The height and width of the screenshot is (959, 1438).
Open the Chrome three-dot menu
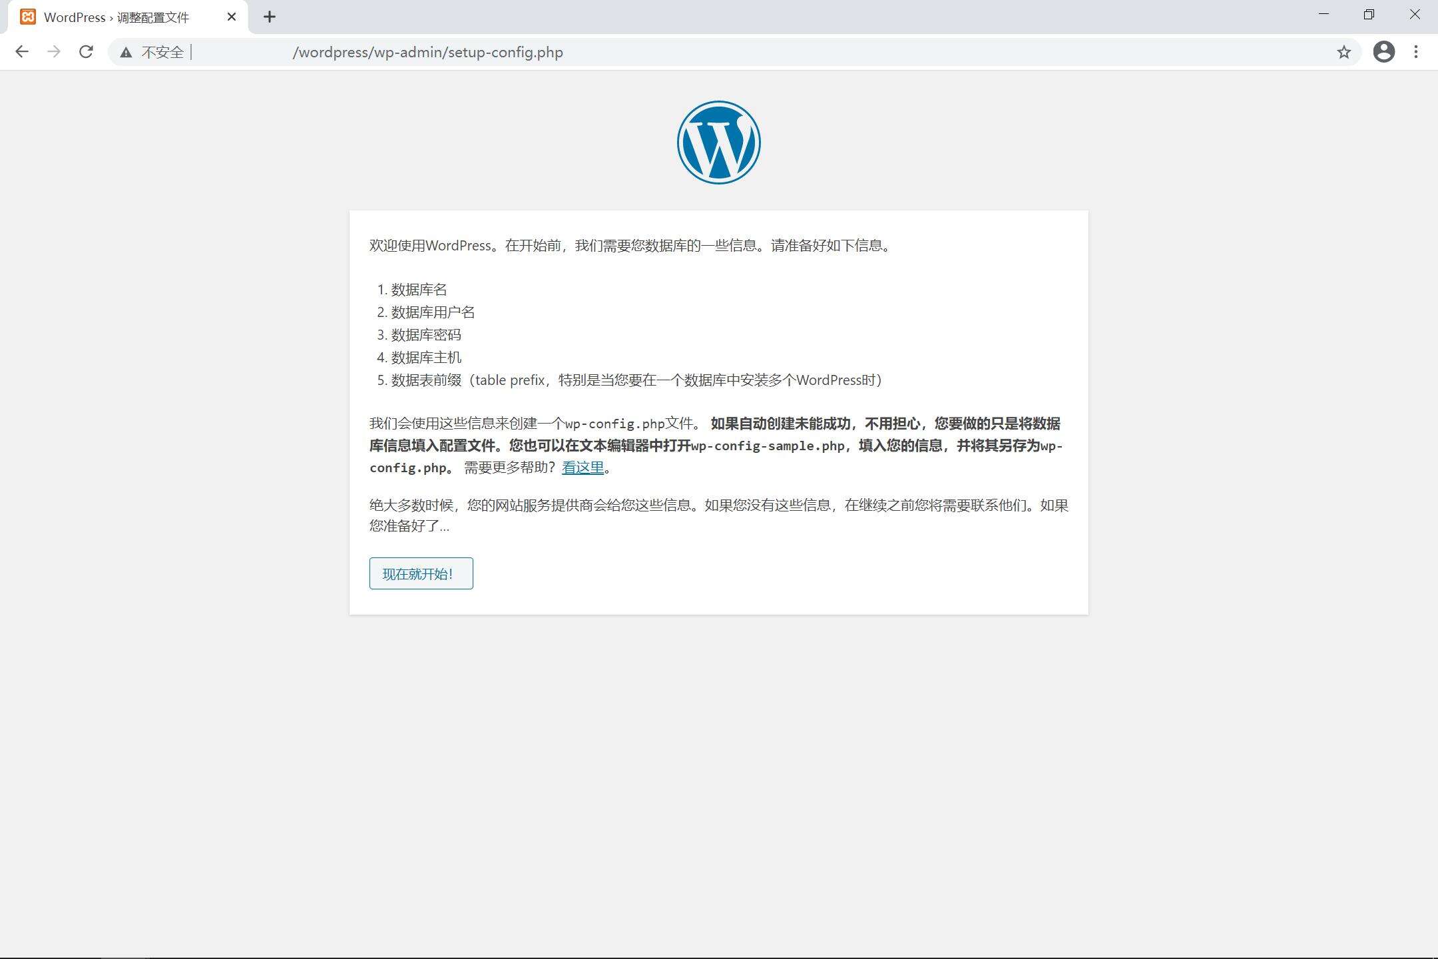(1416, 52)
